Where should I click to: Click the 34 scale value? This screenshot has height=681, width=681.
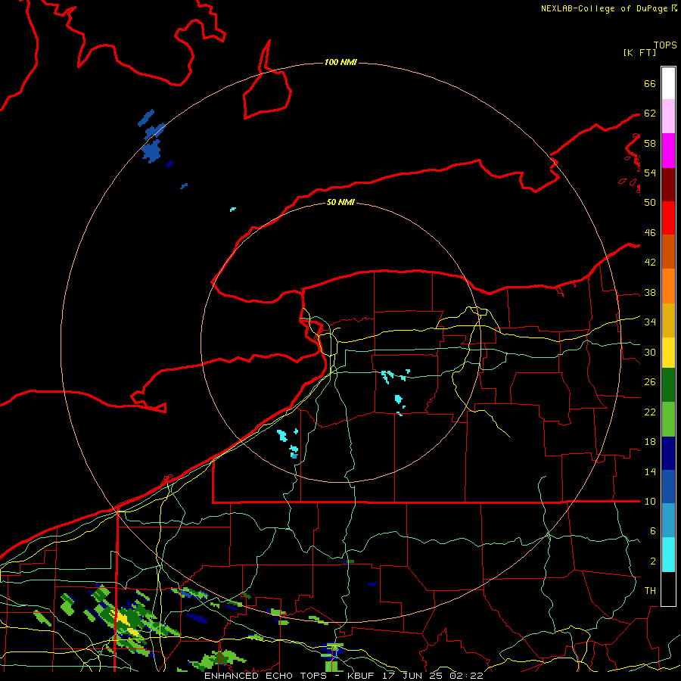[650, 322]
